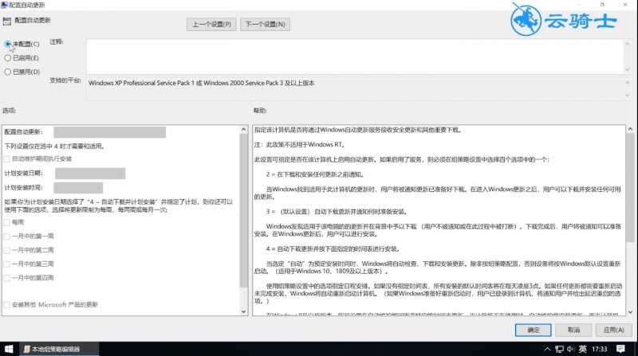Toggle 安装其他 Microsoft 产品的更新 checkbox
Viewport: 638px width, 356px height.
7,305
